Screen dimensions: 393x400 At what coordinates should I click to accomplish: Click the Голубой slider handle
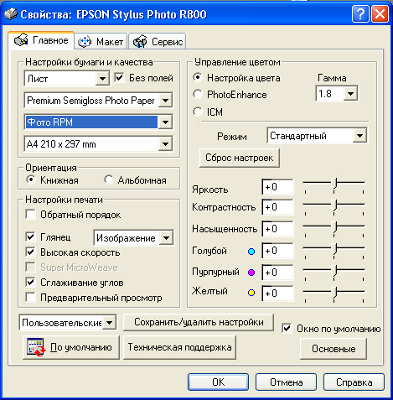[x=334, y=250]
